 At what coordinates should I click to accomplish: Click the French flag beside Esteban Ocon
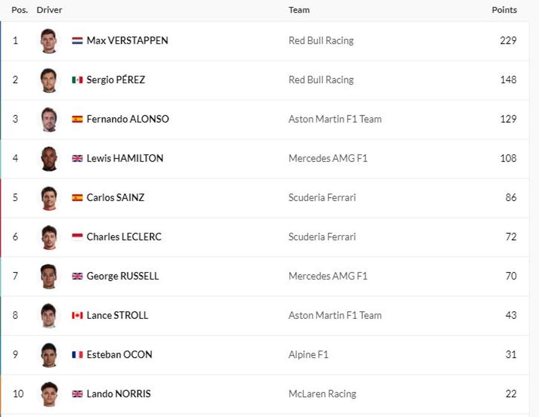pyautogui.click(x=77, y=354)
